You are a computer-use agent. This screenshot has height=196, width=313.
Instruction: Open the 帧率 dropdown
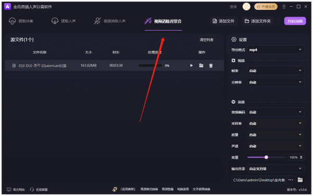pyautogui.click(x=276, y=71)
